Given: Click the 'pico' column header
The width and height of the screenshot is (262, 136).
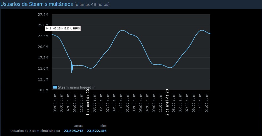Looking at the screenshot, I should [103, 126].
